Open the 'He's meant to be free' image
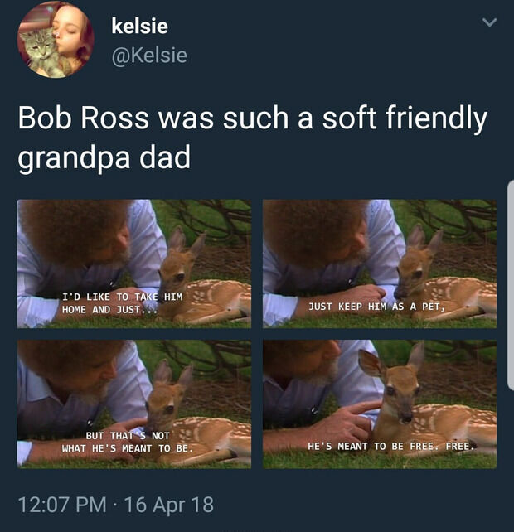514x532 pixels. tap(380, 404)
